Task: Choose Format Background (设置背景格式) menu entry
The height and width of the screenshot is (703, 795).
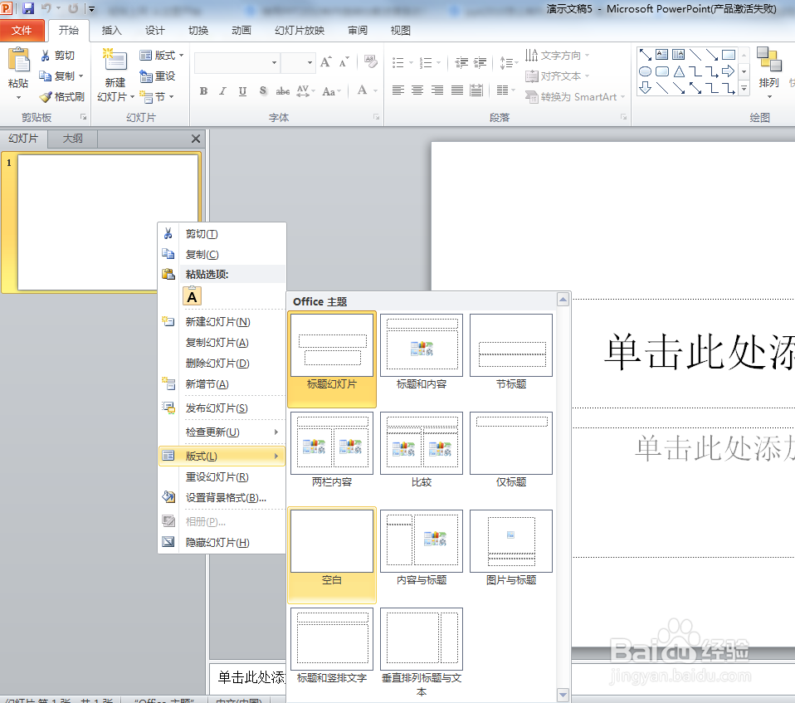Action: (226, 498)
